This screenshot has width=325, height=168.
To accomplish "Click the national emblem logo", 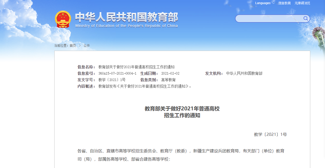I will tap(63, 19).
